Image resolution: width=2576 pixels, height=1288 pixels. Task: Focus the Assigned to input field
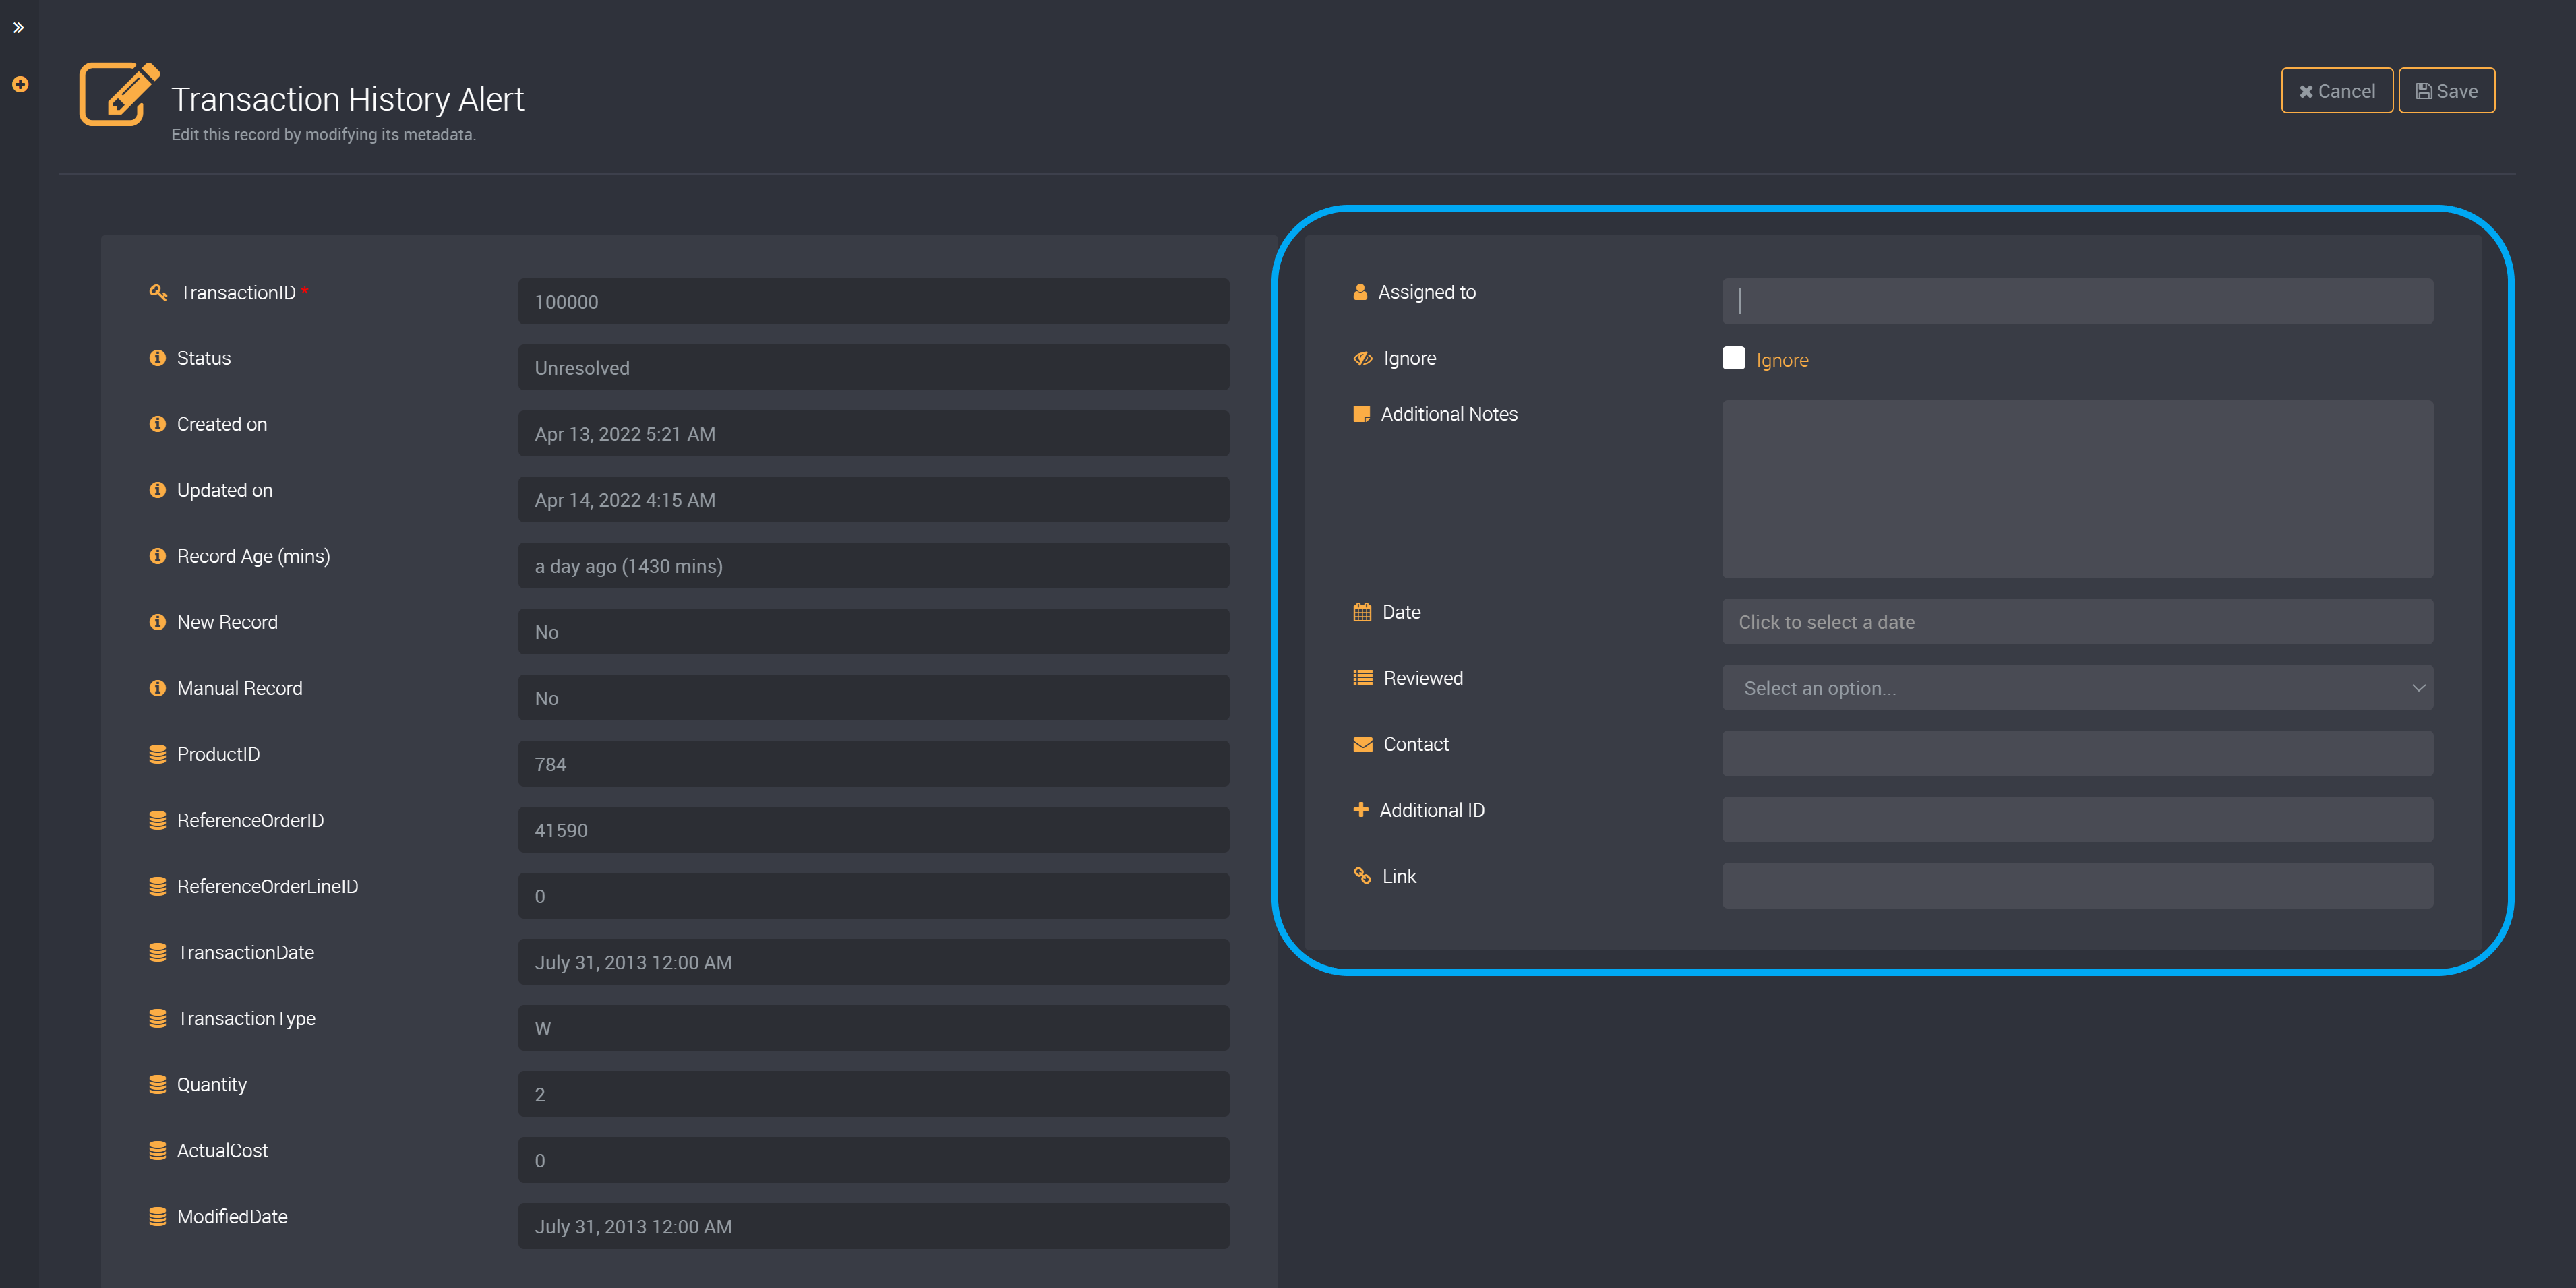2077,301
